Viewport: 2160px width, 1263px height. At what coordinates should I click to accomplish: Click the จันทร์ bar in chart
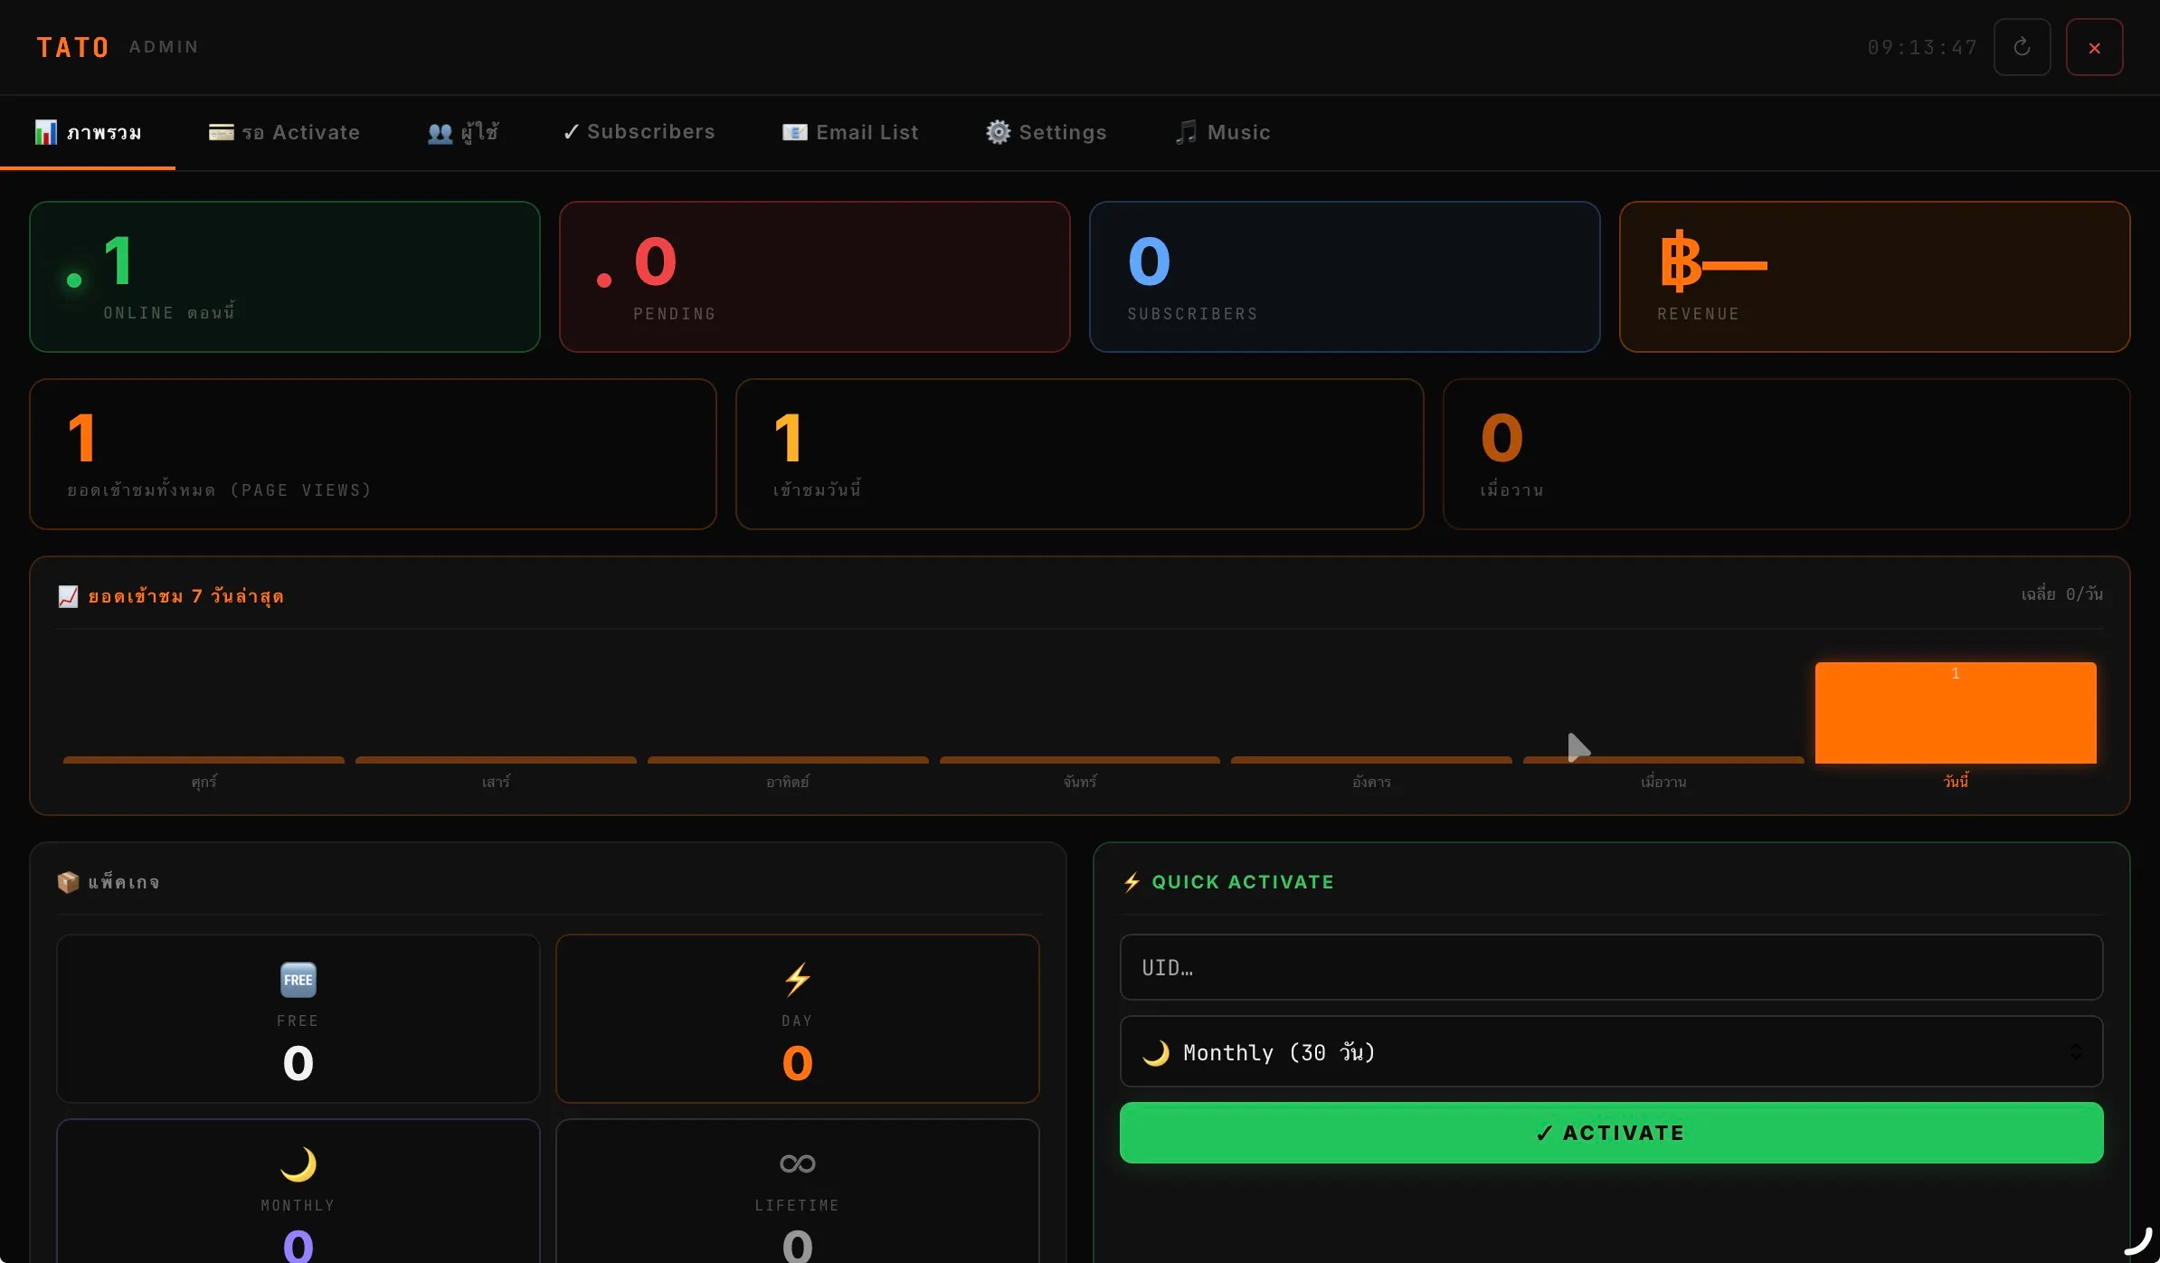(x=1080, y=760)
